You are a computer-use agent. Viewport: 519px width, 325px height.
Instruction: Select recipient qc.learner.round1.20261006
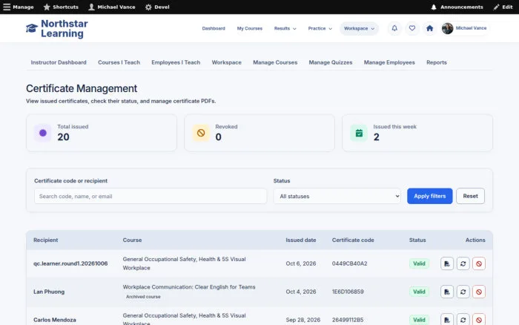pyautogui.click(x=70, y=263)
